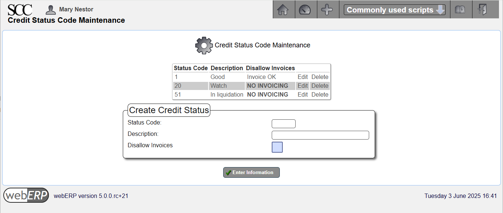Click the logout door icon
The width and height of the screenshot is (503, 213).
click(482, 10)
